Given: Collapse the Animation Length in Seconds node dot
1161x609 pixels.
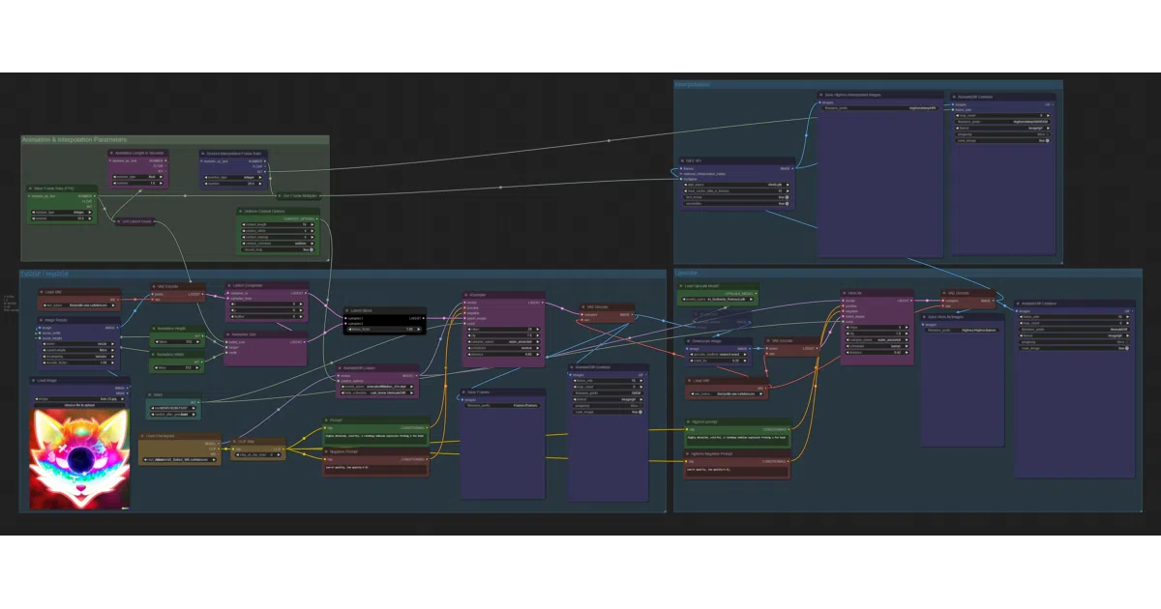Looking at the screenshot, I should (x=111, y=153).
